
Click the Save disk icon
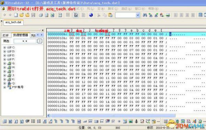(33, 15)
